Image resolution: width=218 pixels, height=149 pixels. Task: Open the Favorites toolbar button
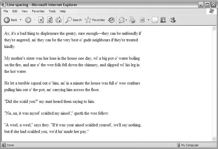95,20
